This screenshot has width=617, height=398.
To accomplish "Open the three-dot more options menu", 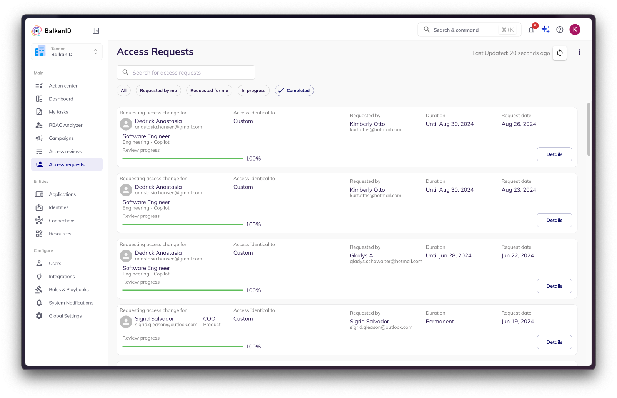I will point(579,52).
